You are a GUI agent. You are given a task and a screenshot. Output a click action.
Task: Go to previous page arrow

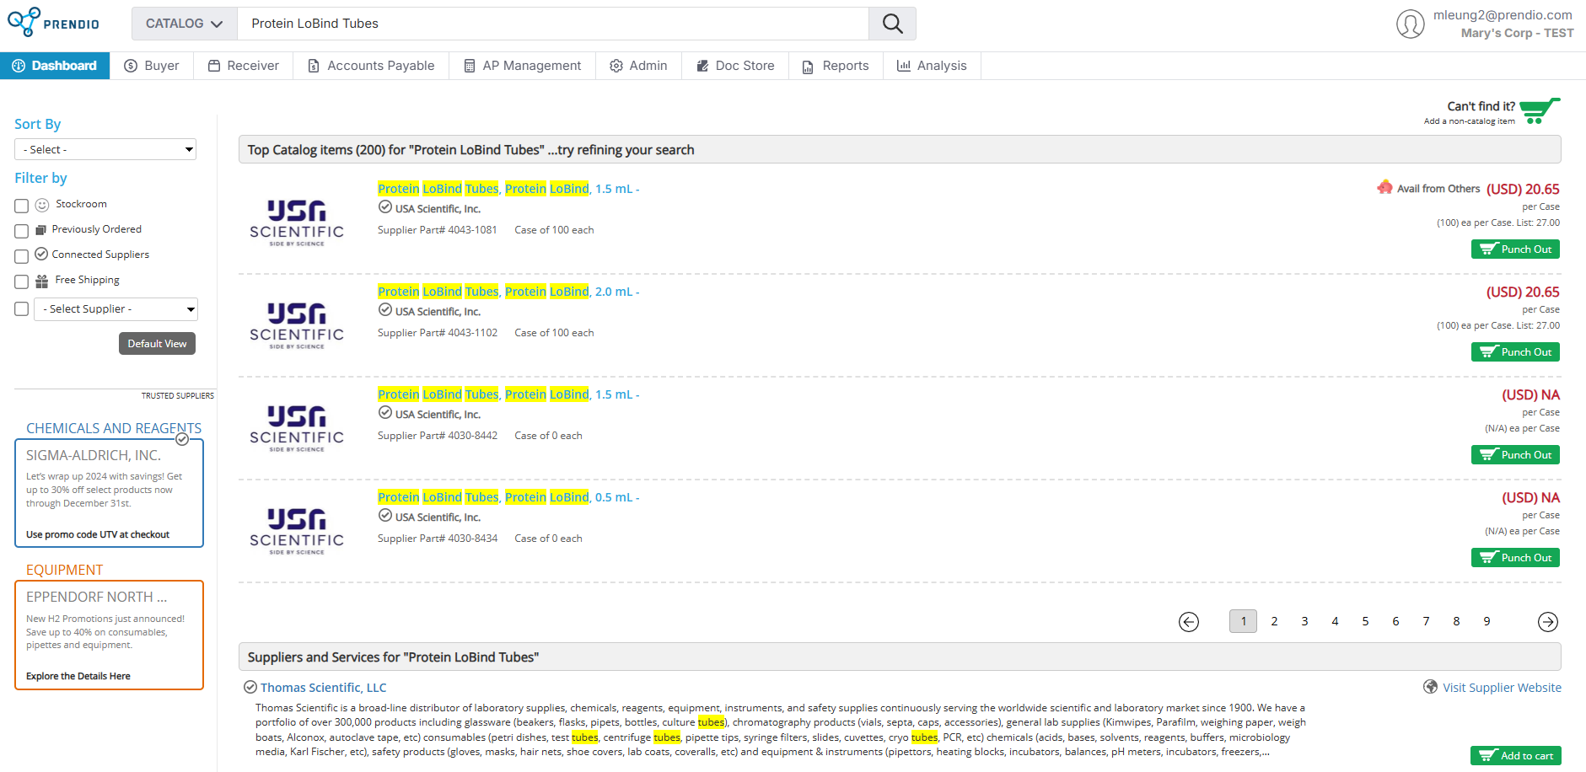click(1188, 622)
